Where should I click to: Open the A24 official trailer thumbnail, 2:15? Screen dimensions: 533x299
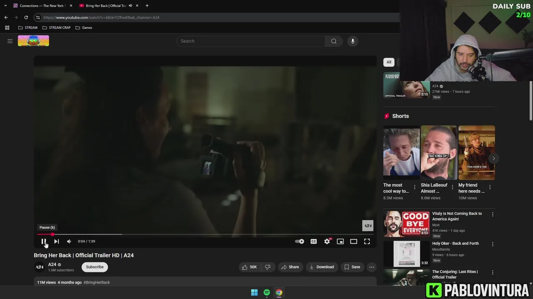(406, 86)
